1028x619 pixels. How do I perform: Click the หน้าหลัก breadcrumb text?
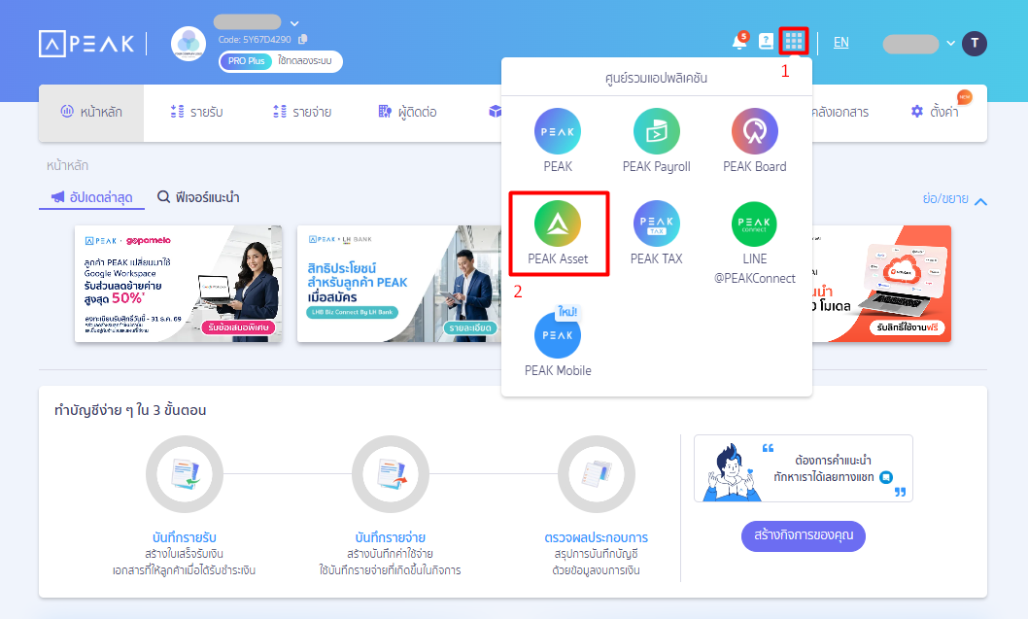coord(67,165)
